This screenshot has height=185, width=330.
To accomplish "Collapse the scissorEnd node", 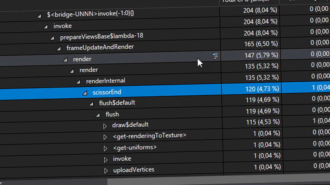I will (85, 93).
